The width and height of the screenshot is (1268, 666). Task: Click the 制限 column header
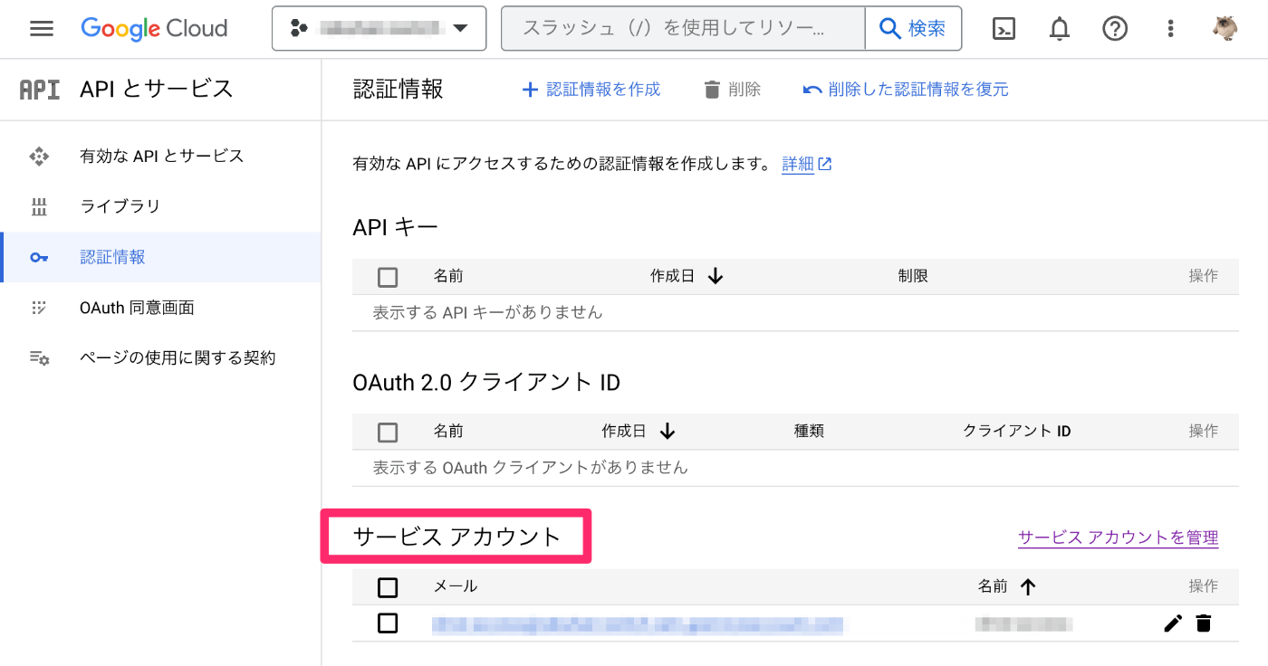[x=913, y=276]
